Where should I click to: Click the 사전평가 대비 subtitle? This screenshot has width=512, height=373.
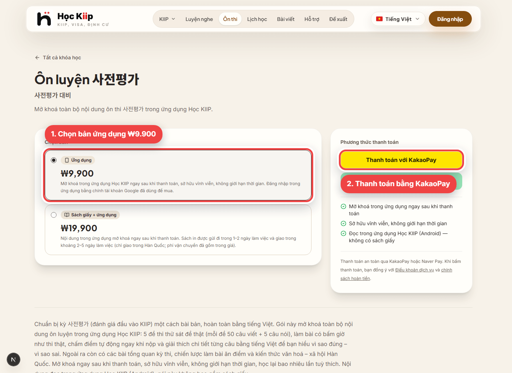tap(53, 95)
